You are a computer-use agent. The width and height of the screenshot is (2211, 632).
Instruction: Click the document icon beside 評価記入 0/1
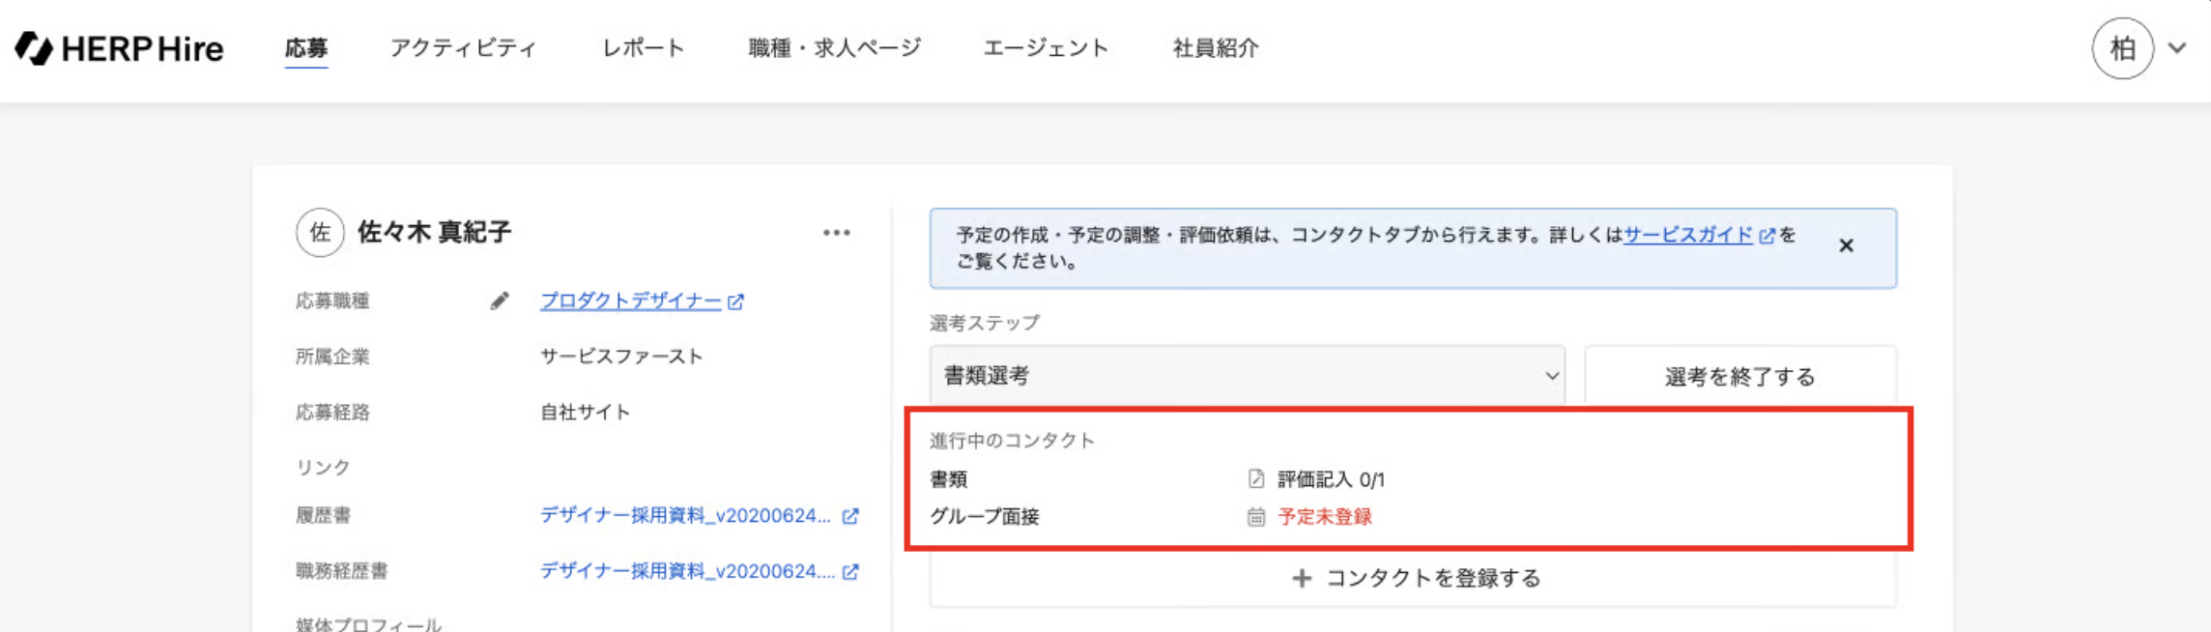[x=1256, y=479]
